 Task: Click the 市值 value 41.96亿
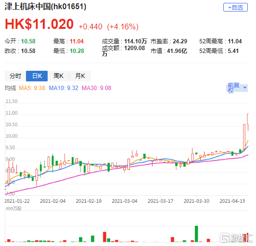tap(177, 51)
